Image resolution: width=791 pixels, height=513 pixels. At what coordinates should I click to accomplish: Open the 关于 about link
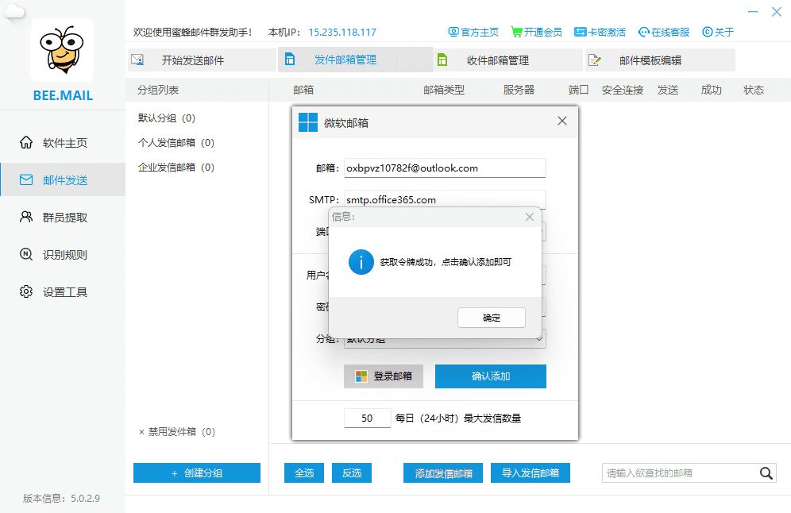click(x=718, y=33)
